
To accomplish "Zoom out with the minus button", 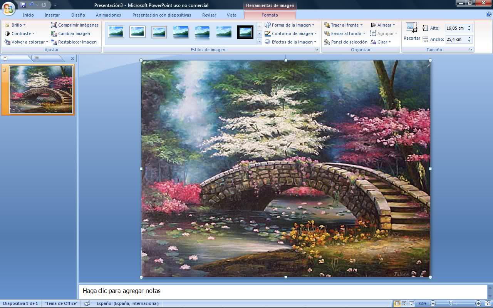I will (x=433, y=303).
